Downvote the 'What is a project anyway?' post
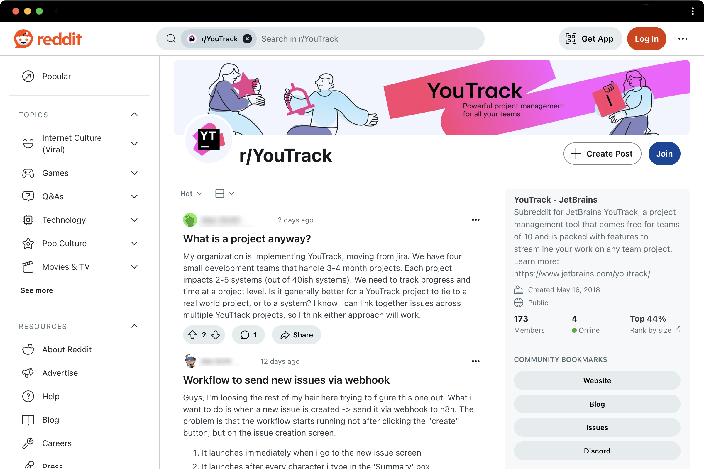704x469 pixels. [216, 335]
